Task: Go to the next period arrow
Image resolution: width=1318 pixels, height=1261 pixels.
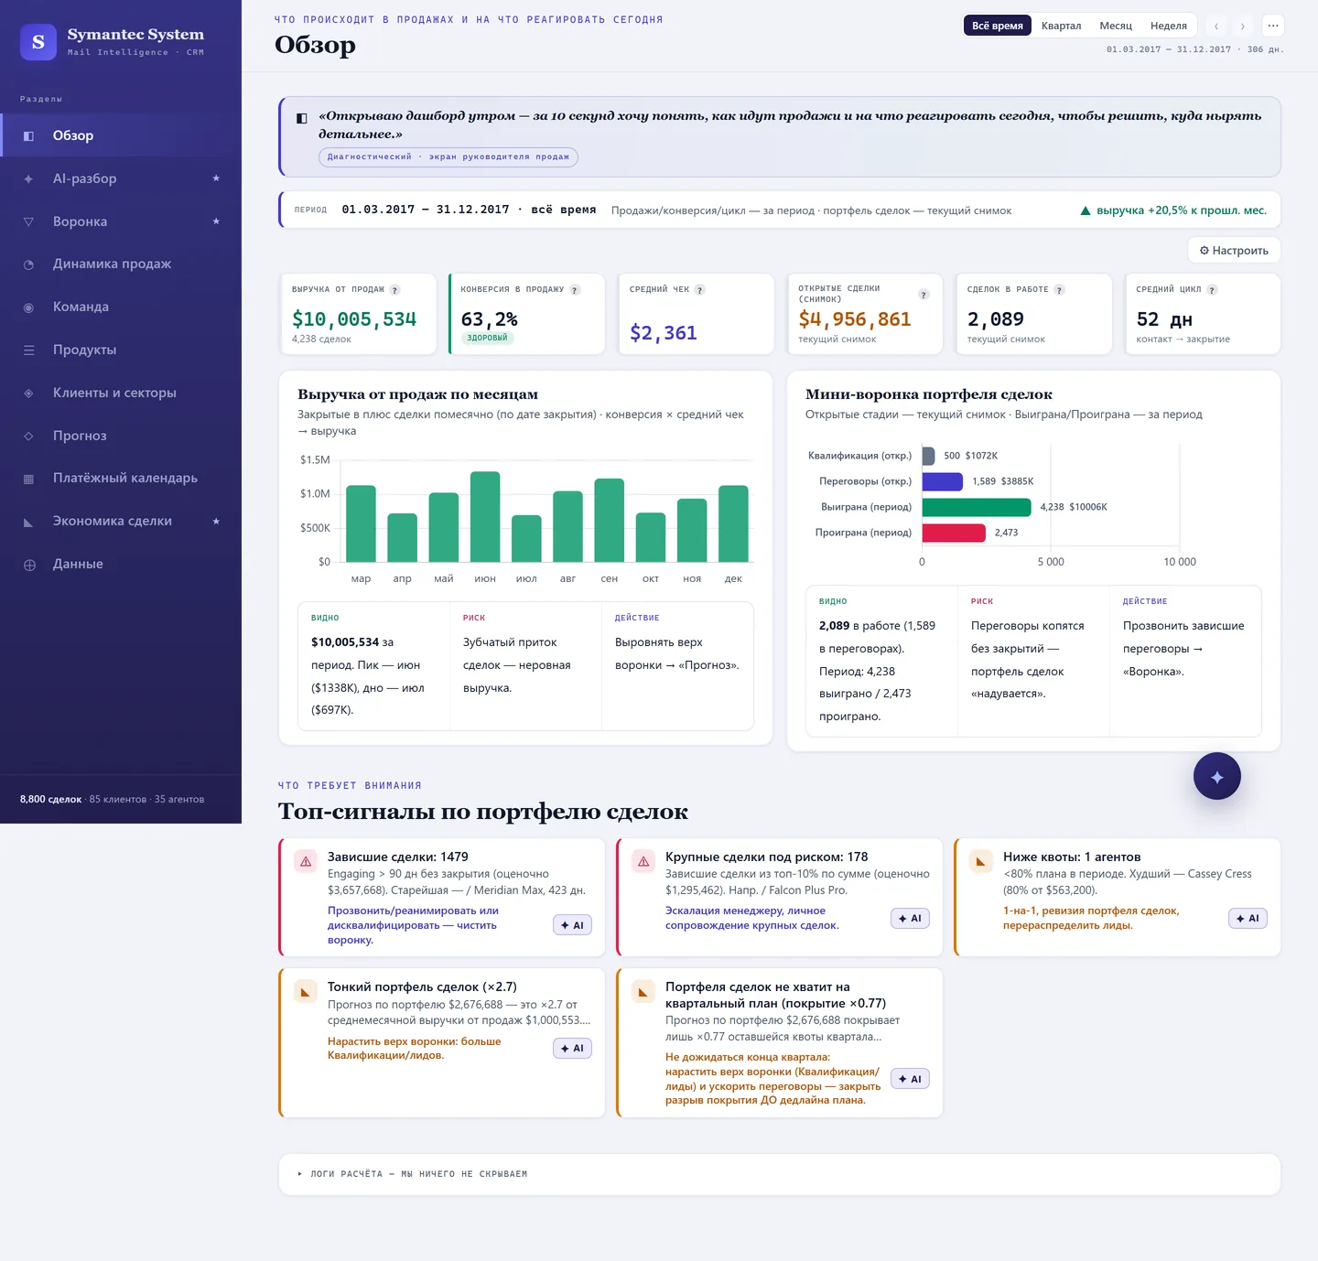Action: coord(1242,26)
